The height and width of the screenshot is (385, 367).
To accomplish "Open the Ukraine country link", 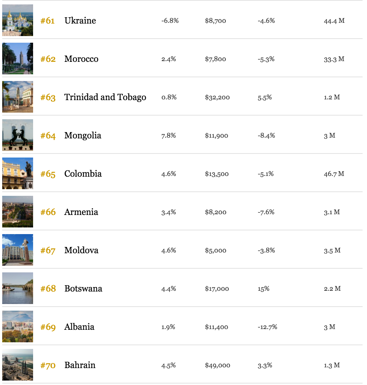I will point(80,21).
